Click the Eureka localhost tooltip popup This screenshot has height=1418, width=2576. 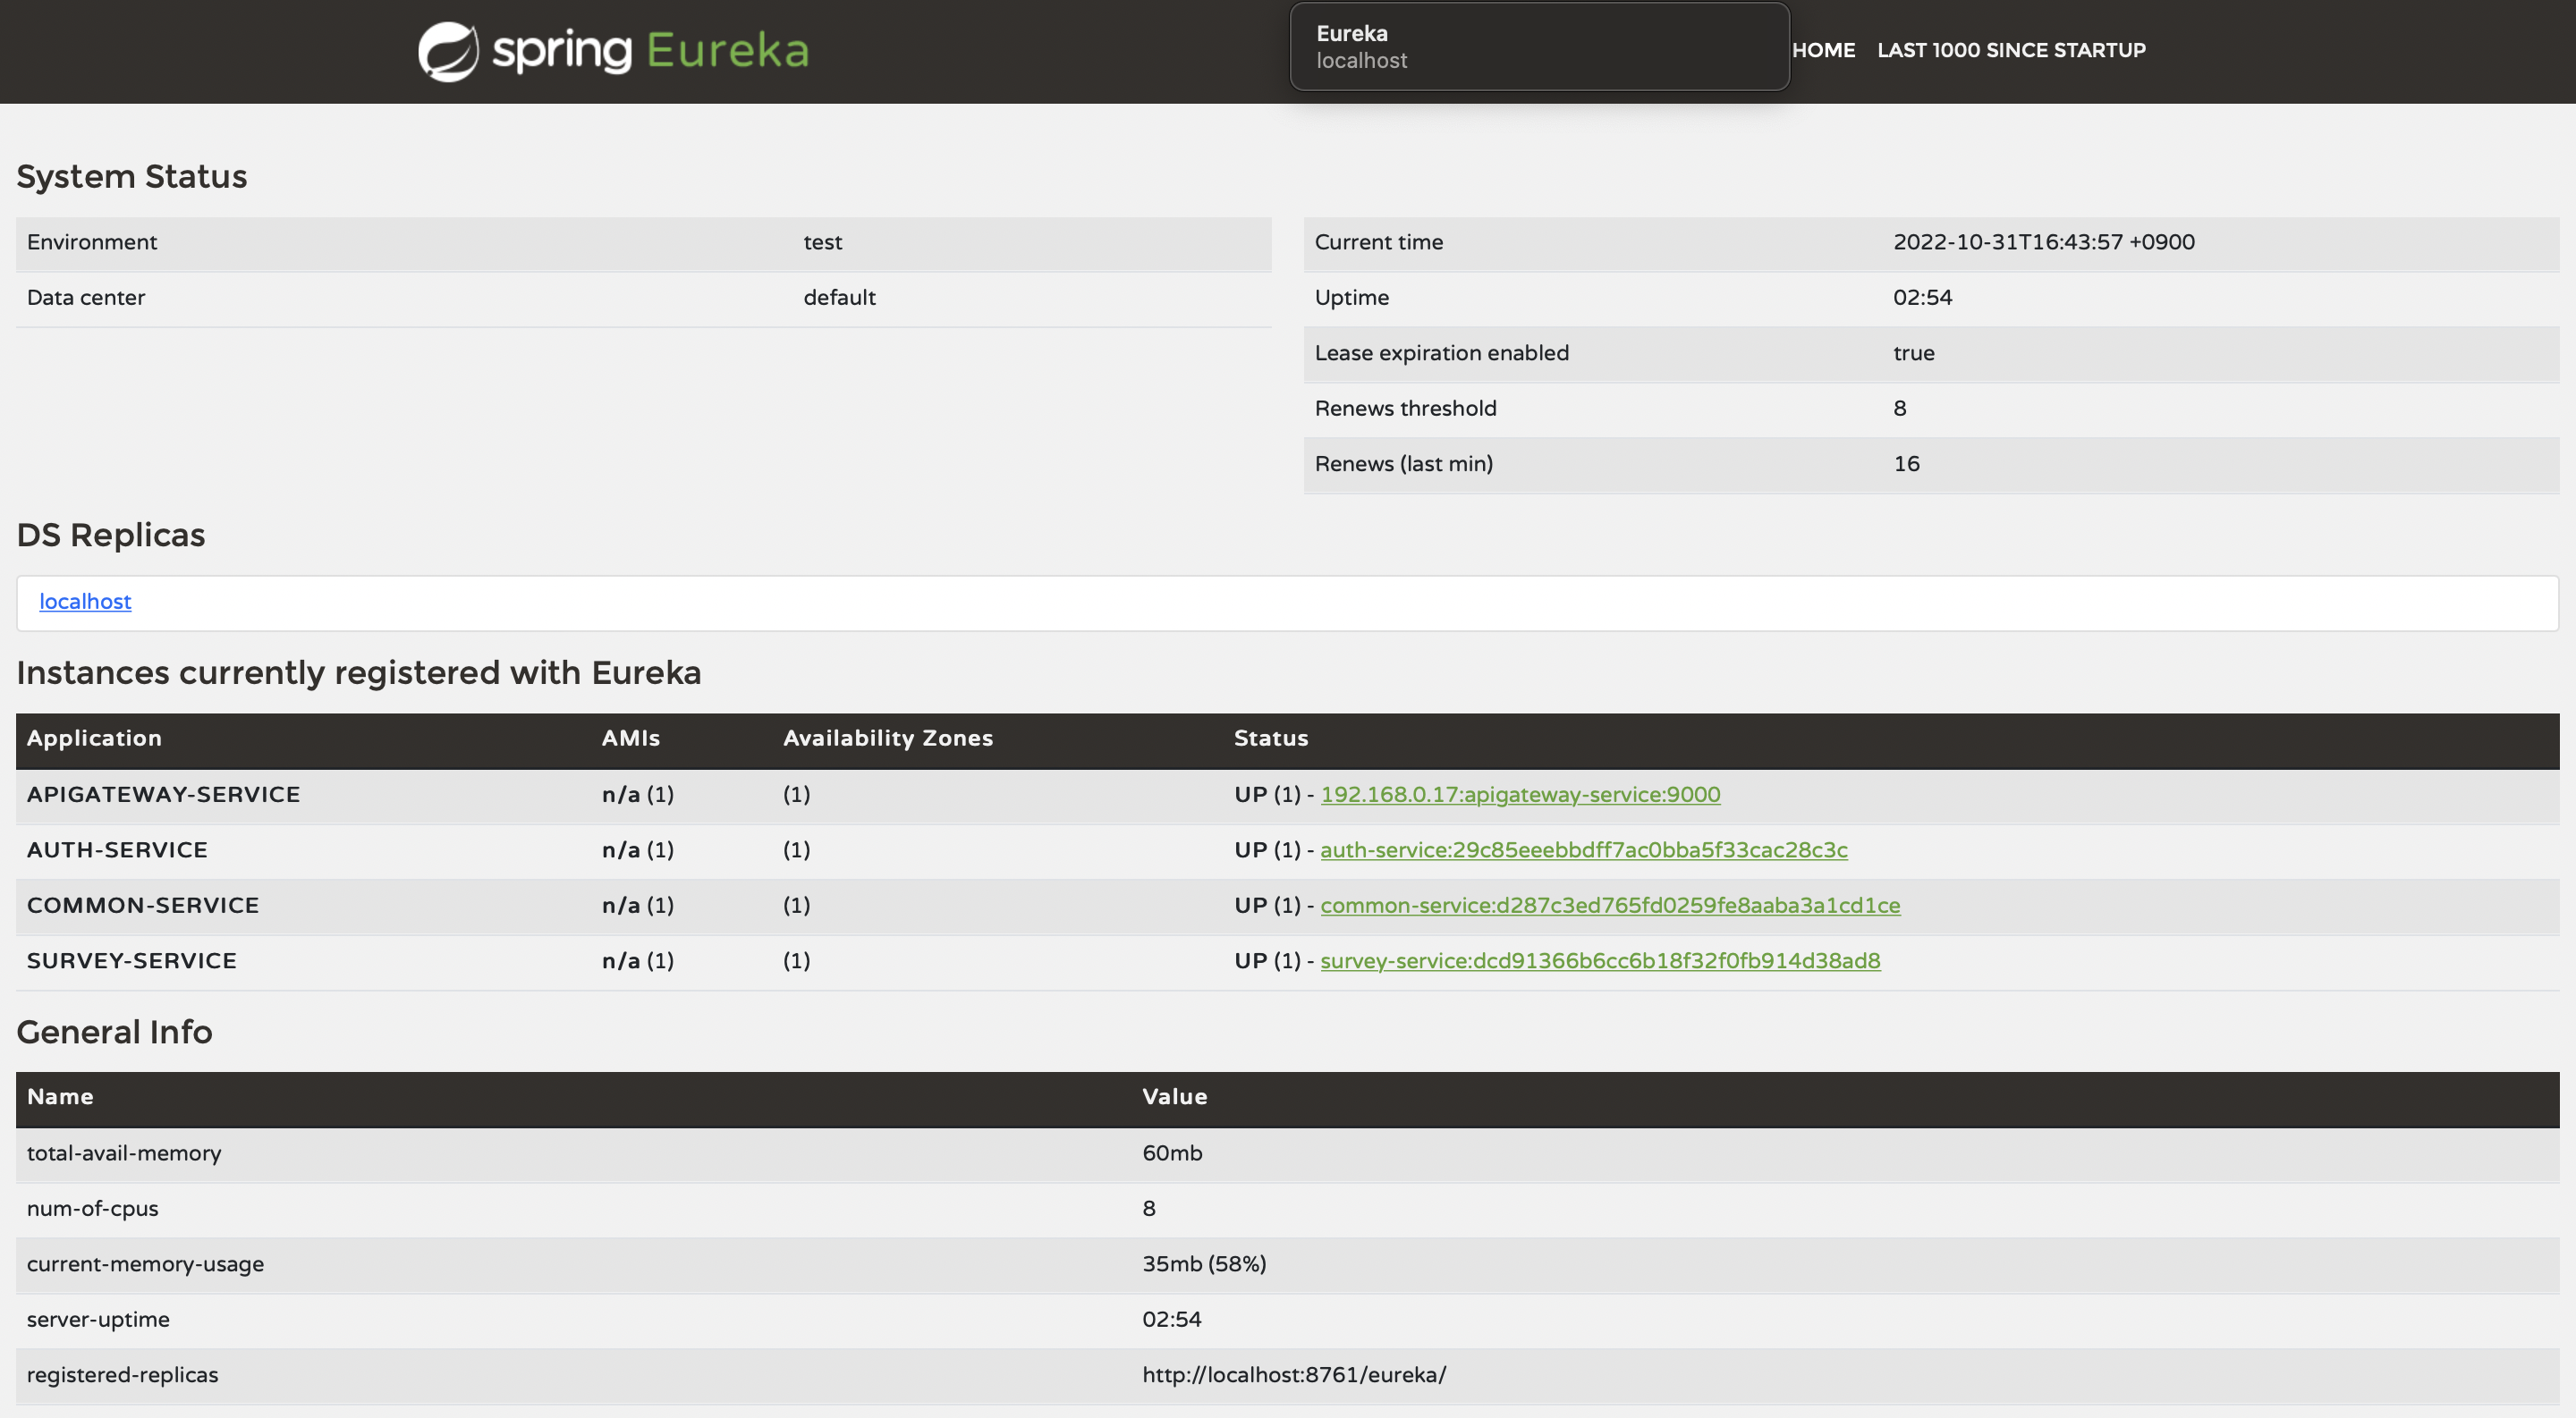click(1538, 47)
